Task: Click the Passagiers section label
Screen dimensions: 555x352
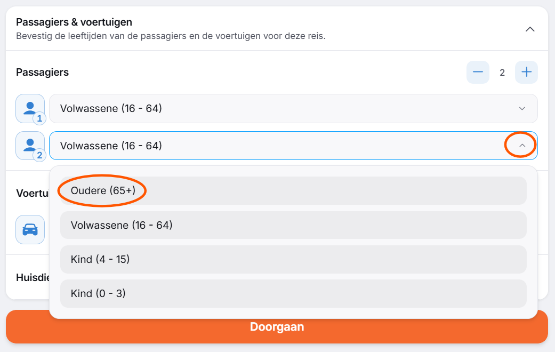Action: click(43, 72)
